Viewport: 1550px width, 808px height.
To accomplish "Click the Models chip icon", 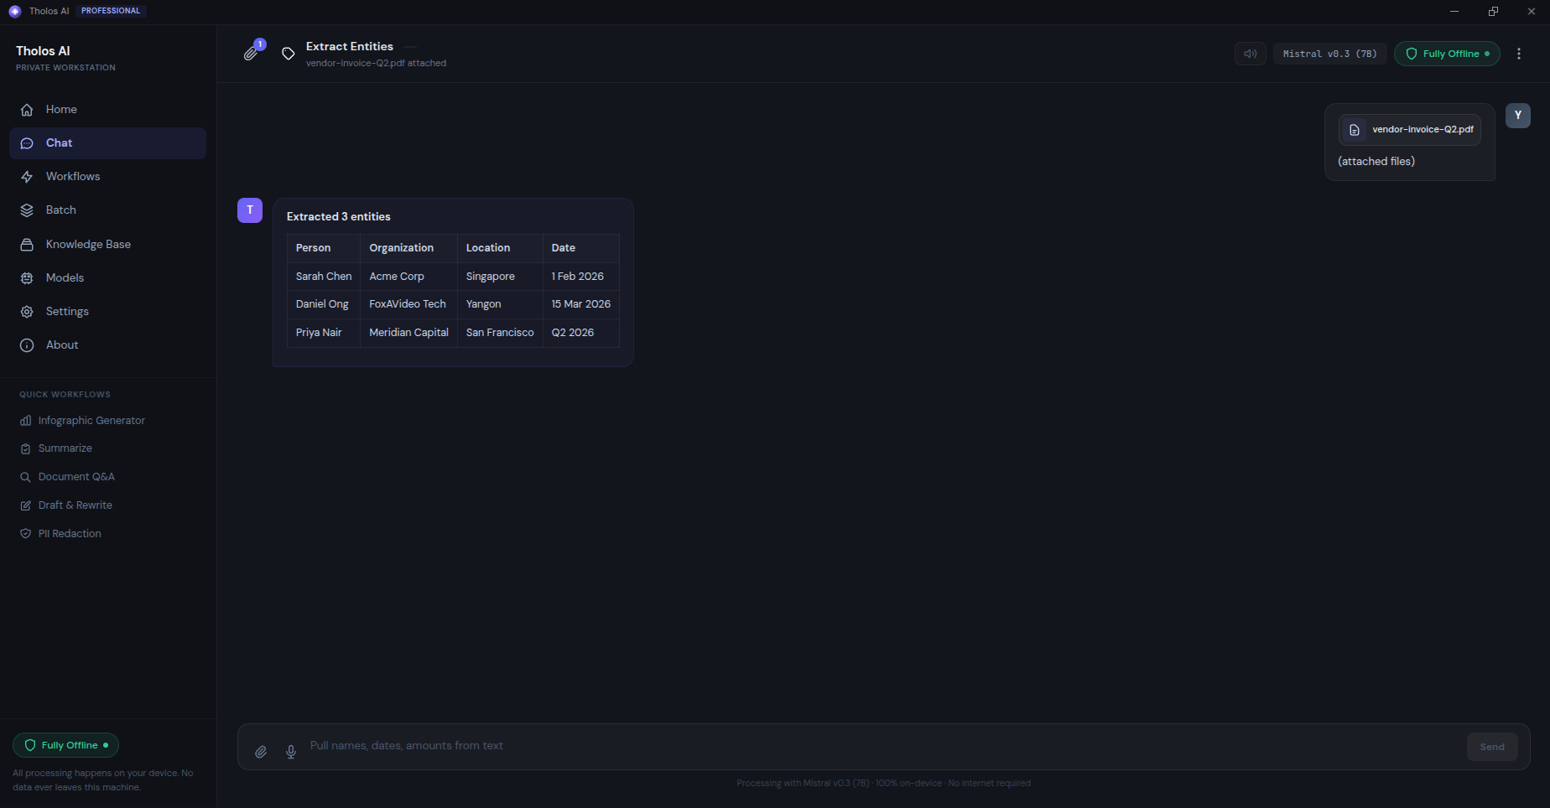I will pyautogui.click(x=27, y=278).
